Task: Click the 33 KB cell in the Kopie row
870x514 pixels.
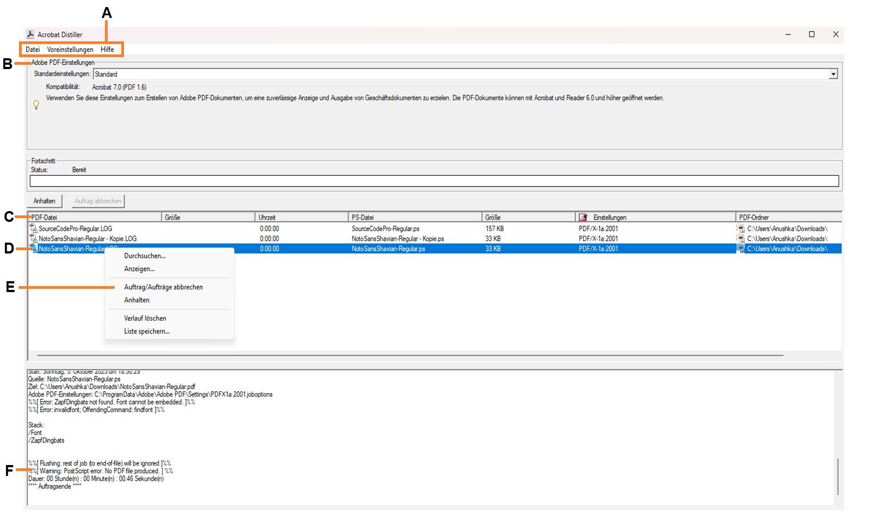Action: [x=493, y=239]
